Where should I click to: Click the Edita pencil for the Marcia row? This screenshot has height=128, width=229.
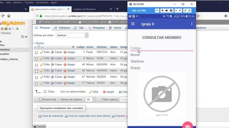point(42,58)
